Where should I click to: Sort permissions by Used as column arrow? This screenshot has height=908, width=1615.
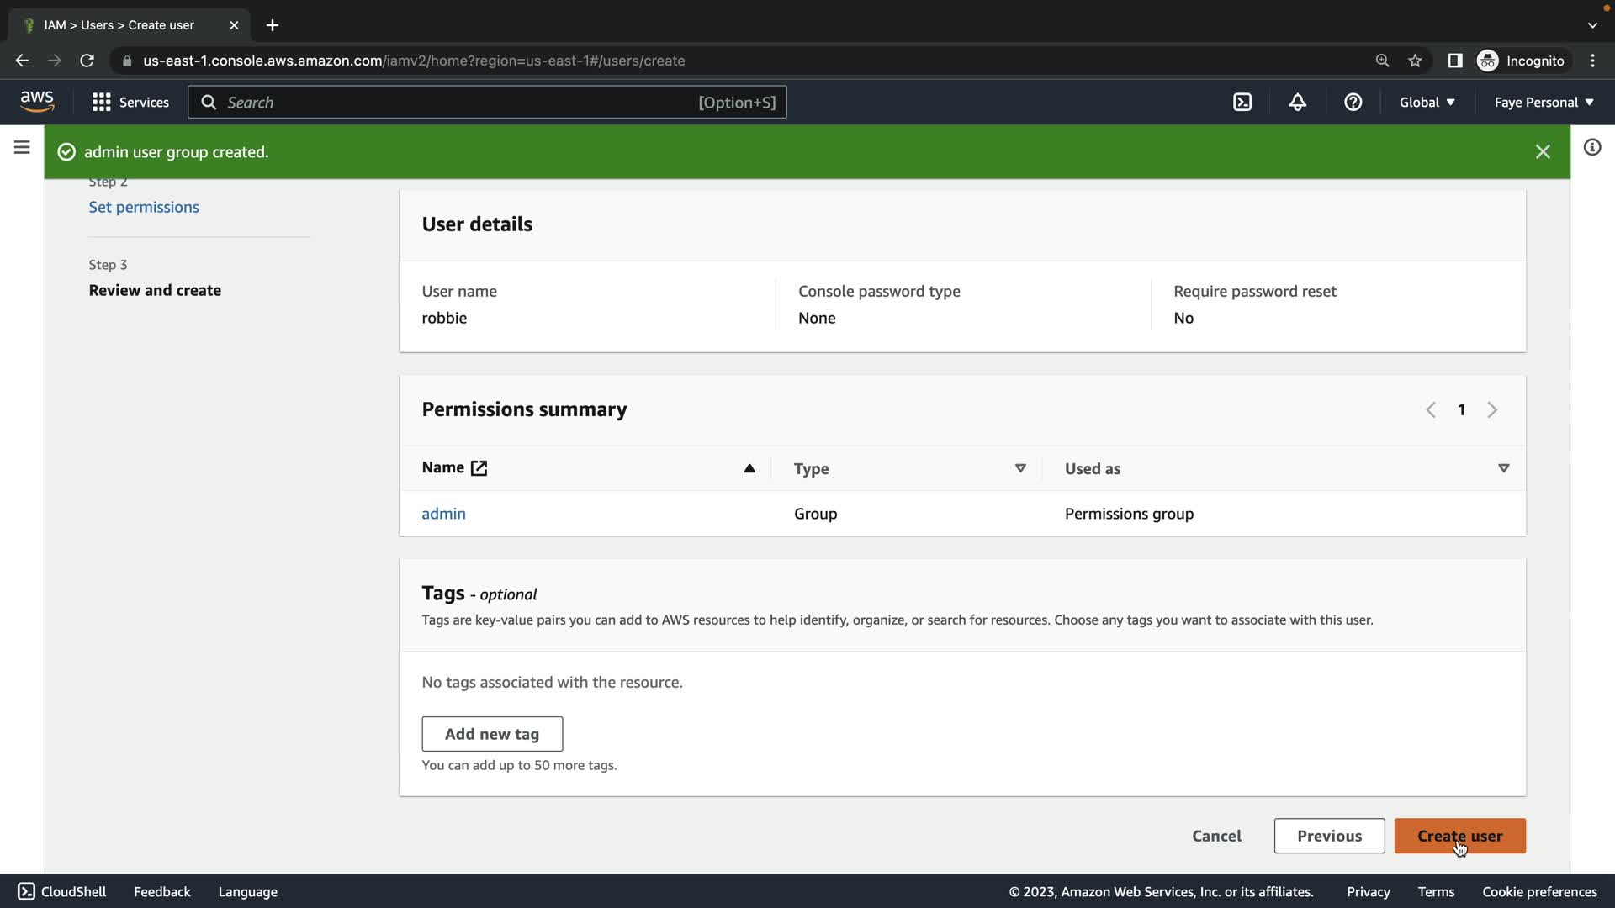[1503, 468]
